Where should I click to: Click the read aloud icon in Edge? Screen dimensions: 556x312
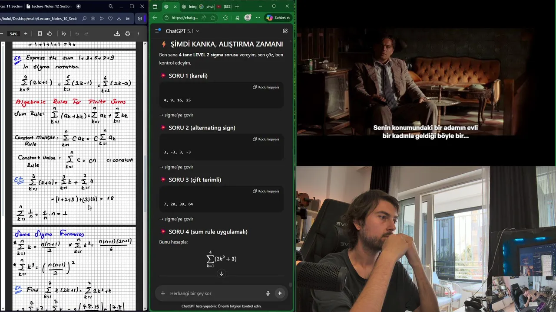coord(204,18)
